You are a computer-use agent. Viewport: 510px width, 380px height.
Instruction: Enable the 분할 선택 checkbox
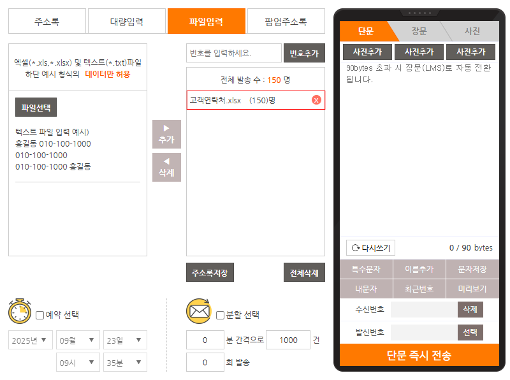220,315
